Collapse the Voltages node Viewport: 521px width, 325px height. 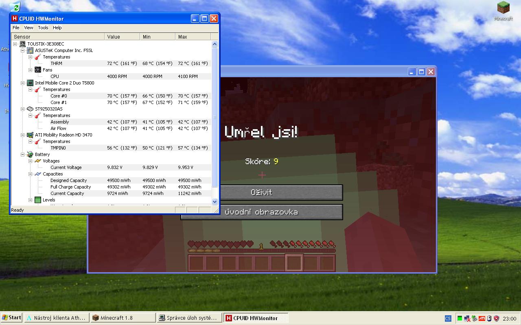[x=31, y=161]
